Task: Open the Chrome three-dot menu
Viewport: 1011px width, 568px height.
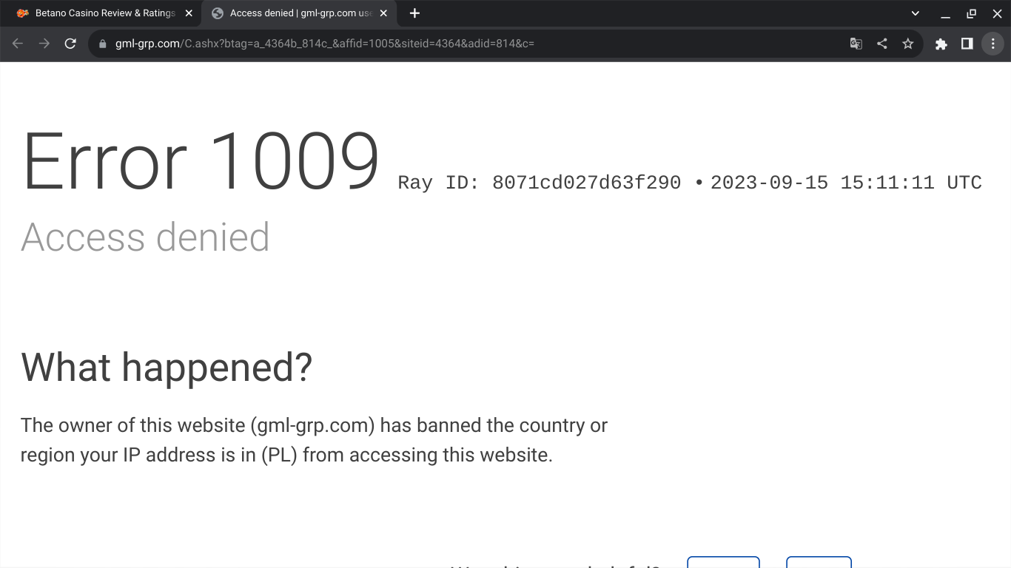Action: [x=992, y=44]
